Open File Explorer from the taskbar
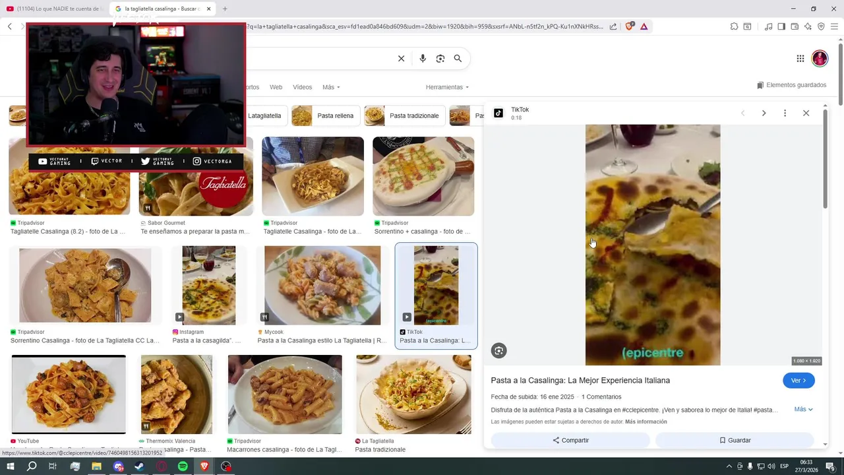 pyautogui.click(x=96, y=466)
